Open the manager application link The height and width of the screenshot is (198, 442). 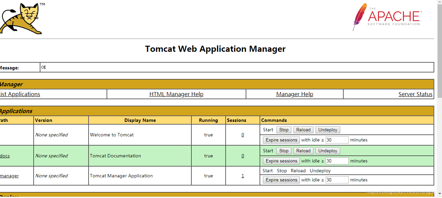point(9,176)
